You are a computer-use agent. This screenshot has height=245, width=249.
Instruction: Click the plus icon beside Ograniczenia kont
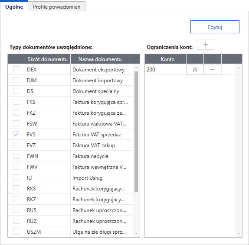click(x=206, y=45)
